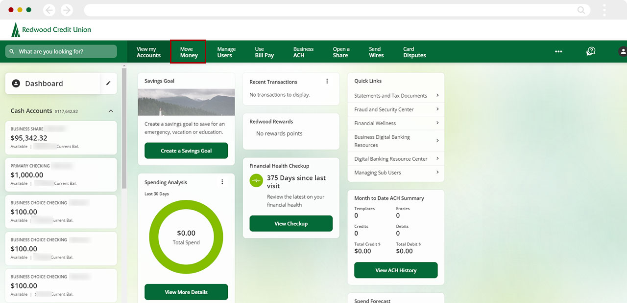The height and width of the screenshot is (303, 627).
Task: Open the help chat icon
Action: (x=591, y=51)
